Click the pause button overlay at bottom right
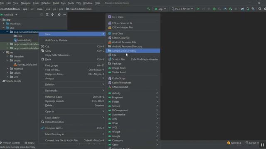Image resolution: width=266 pixels, height=149 pixels. pyautogui.click(x=262, y=145)
